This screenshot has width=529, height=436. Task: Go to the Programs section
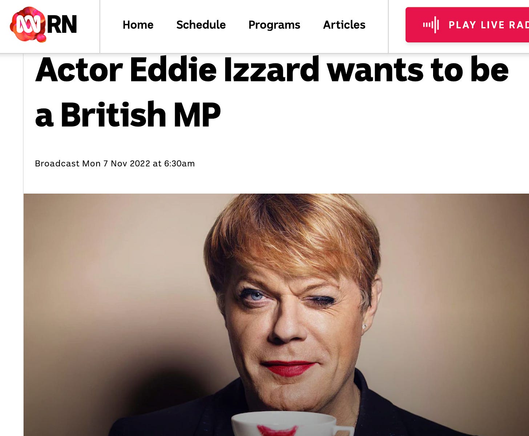tap(274, 25)
